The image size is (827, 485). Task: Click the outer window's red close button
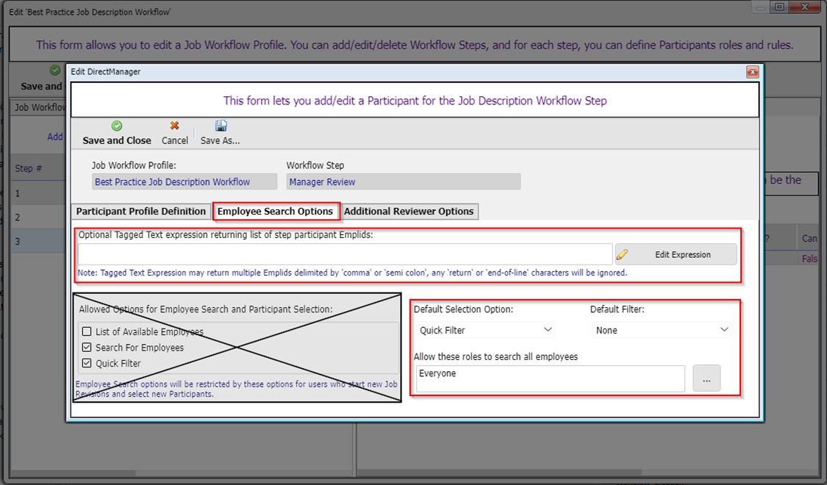804,7
